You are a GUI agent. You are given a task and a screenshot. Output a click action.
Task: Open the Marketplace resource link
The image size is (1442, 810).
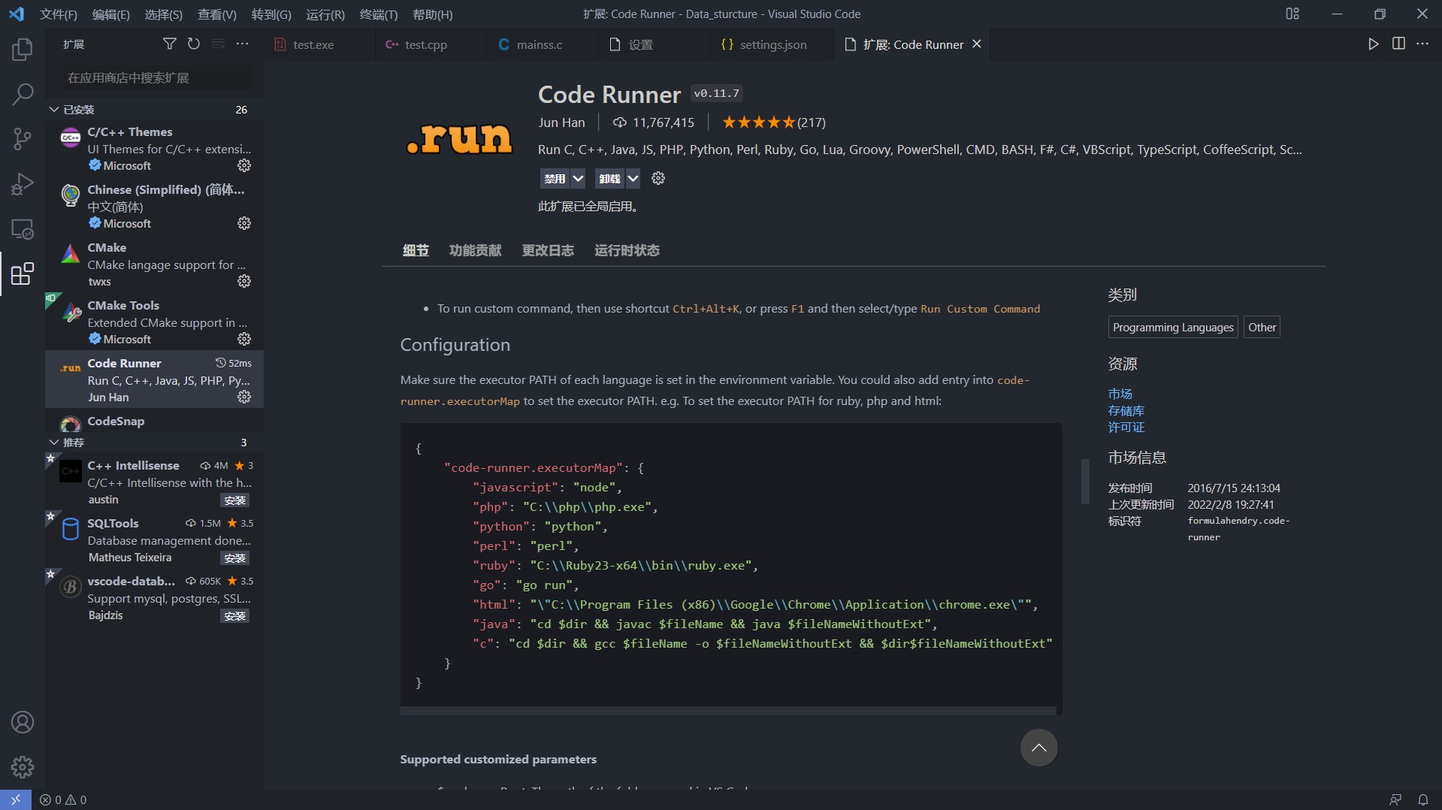click(1120, 394)
